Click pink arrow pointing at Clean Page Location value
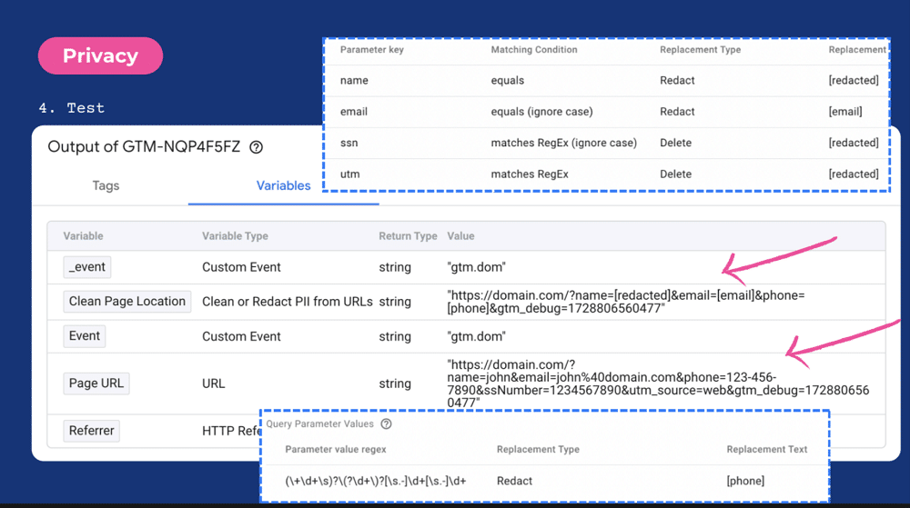910x508 pixels. click(778, 256)
